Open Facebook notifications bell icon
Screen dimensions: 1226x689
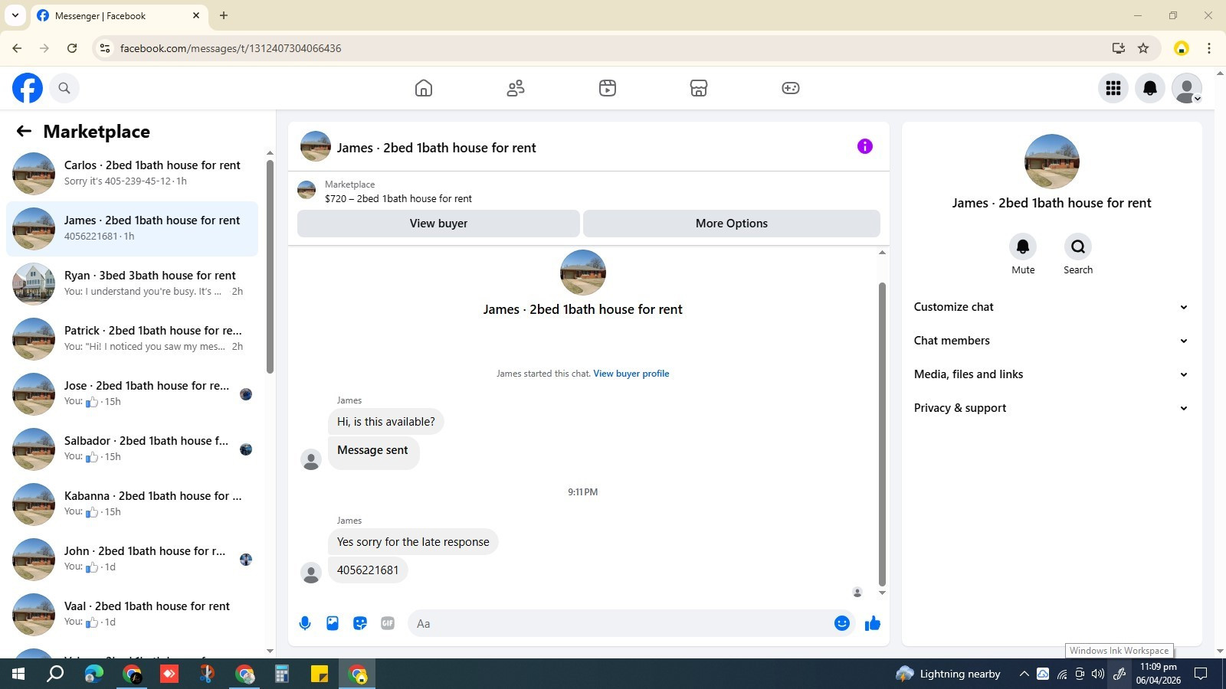[1150, 88]
